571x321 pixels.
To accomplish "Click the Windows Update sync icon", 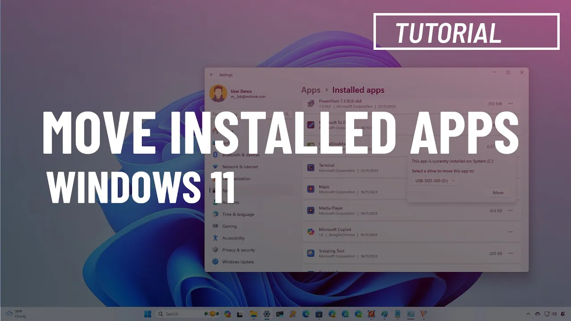I will 215,262.
